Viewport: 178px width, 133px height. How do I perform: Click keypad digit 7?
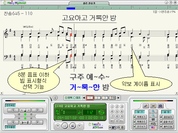[112, 116]
